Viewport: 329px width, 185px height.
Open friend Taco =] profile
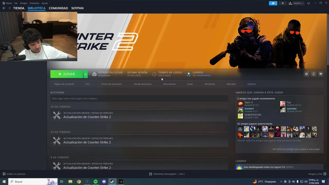click(x=249, y=103)
